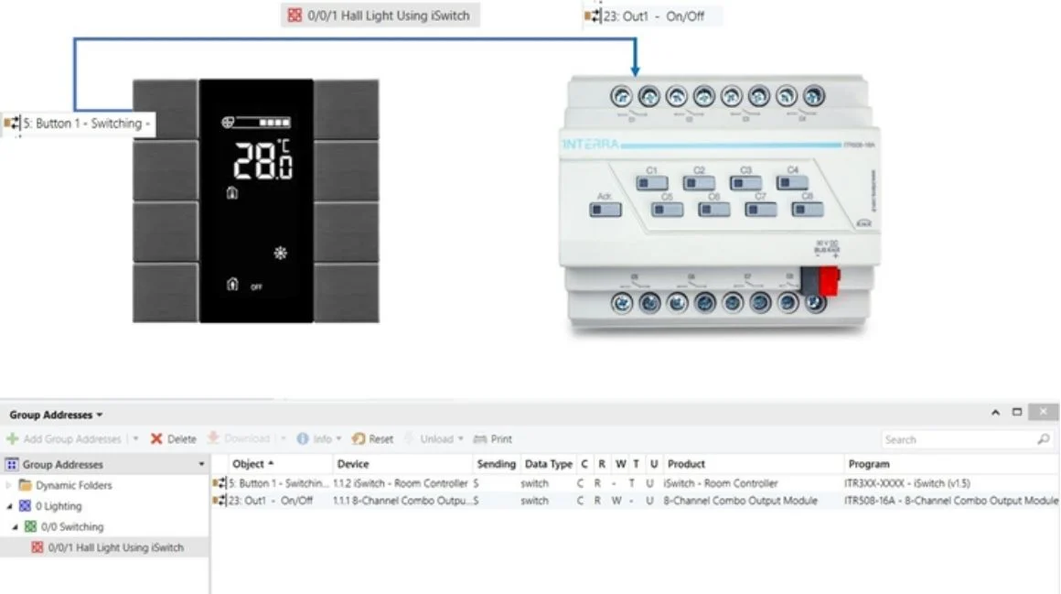
Task: Click the Print printer icon
Action: click(x=480, y=439)
